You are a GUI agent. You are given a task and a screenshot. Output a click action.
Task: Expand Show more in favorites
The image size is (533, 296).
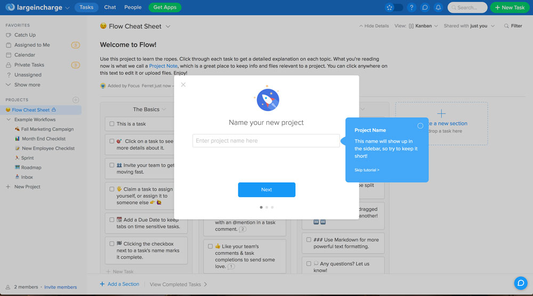(27, 85)
